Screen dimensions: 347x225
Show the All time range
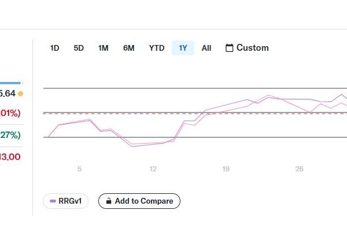point(206,48)
